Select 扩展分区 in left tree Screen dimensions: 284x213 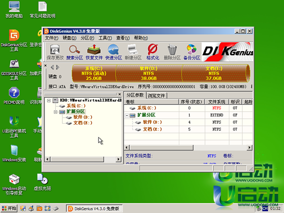(76, 112)
